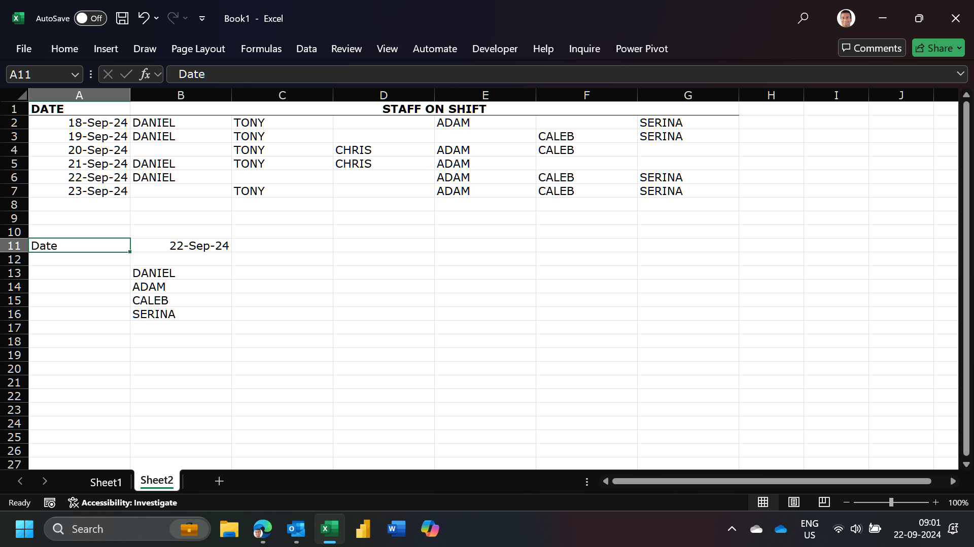974x547 pixels.
Task: Expand the formula bar chevron
Action: (x=960, y=74)
